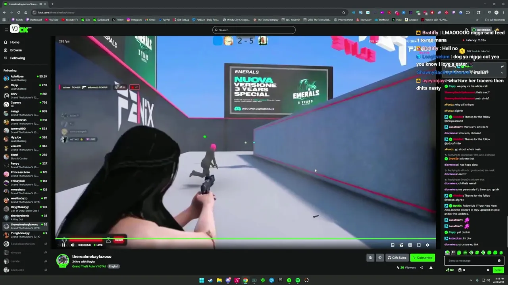
Task: Report the stream warning icon
Action: point(431,268)
